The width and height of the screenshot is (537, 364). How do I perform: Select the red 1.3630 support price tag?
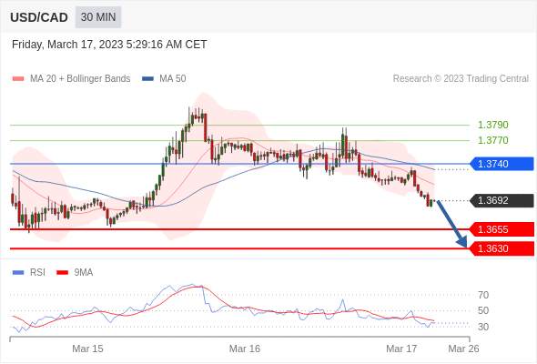coord(502,248)
